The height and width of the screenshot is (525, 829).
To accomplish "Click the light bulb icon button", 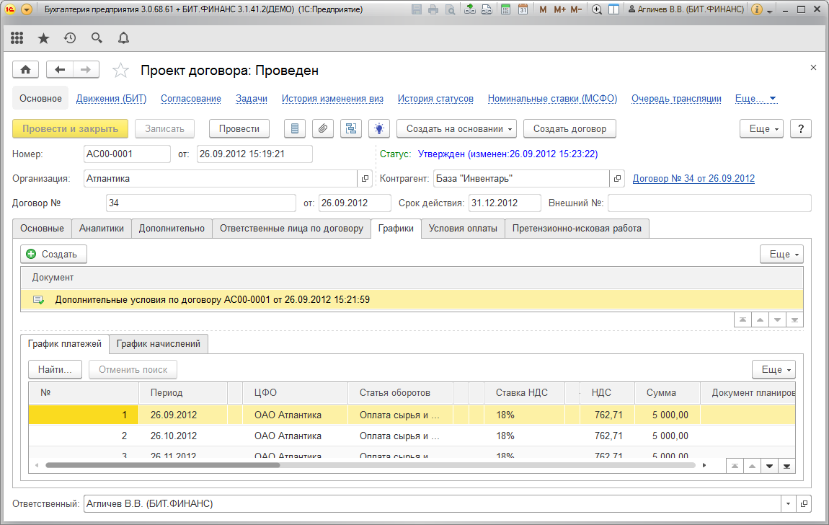I will coord(379,128).
